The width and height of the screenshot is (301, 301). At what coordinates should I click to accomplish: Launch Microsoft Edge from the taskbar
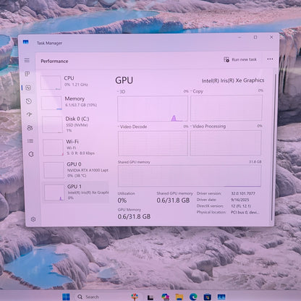click(x=193, y=297)
